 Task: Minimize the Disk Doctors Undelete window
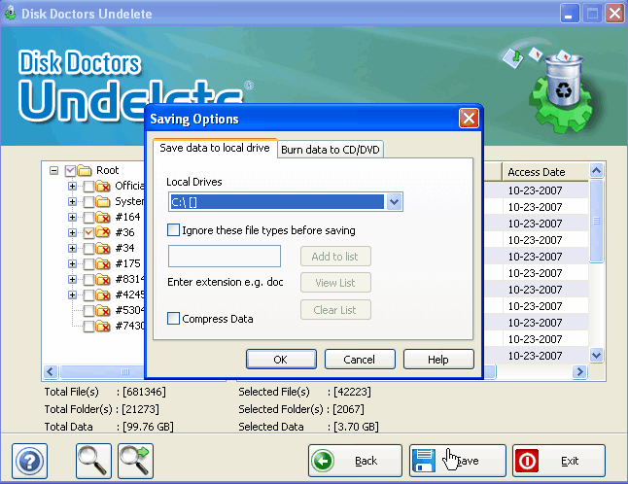tap(570, 14)
